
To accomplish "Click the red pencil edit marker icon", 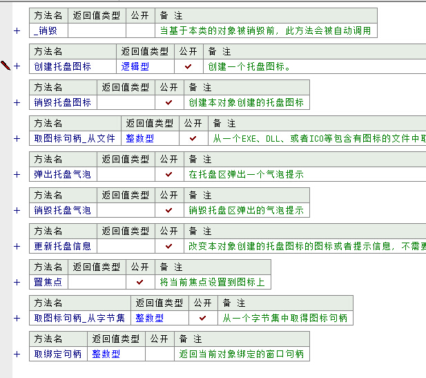I will pos(5,66).
